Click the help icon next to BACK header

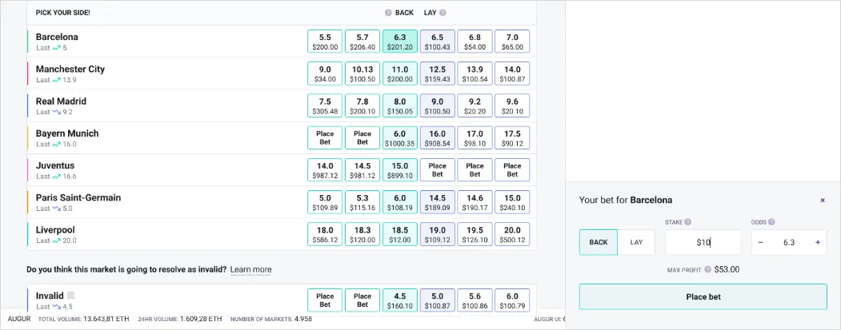pyautogui.click(x=388, y=12)
